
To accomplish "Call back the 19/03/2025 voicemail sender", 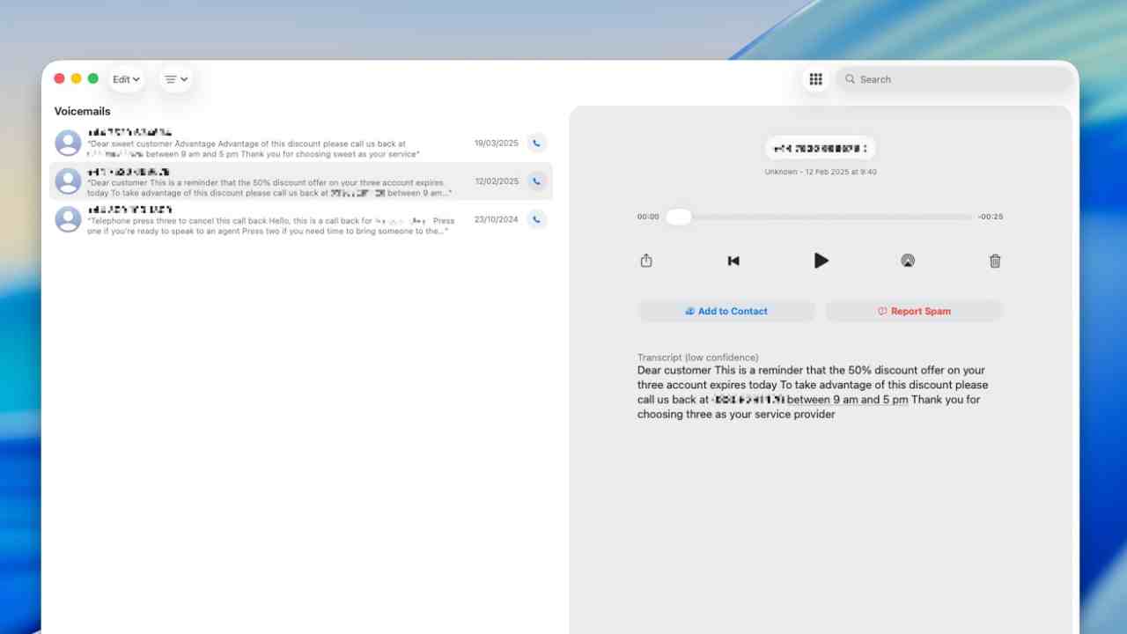I will pyautogui.click(x=536, y=143).
